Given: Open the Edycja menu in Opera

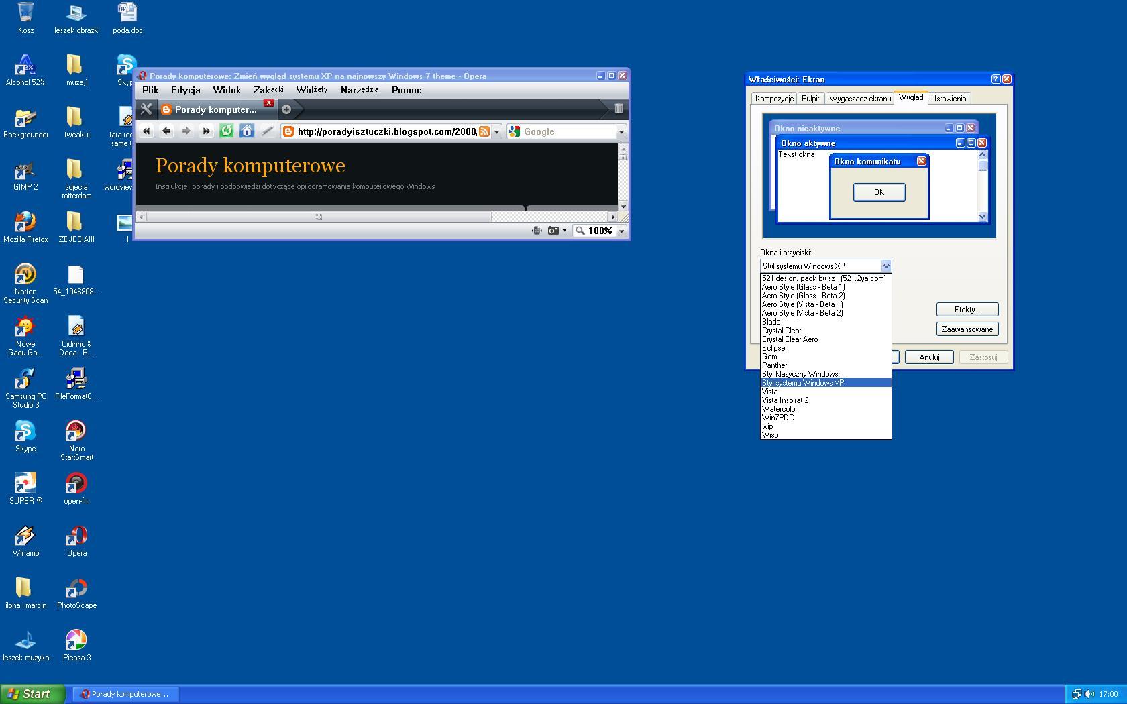Looking at the screenshot, I should click(x=185, y=90).
